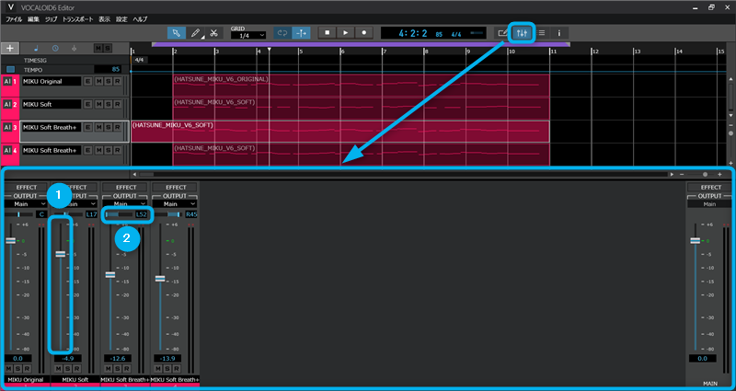Select the scissors cut tool
Viewport: 736px width, 391px height.
(213, 33)
